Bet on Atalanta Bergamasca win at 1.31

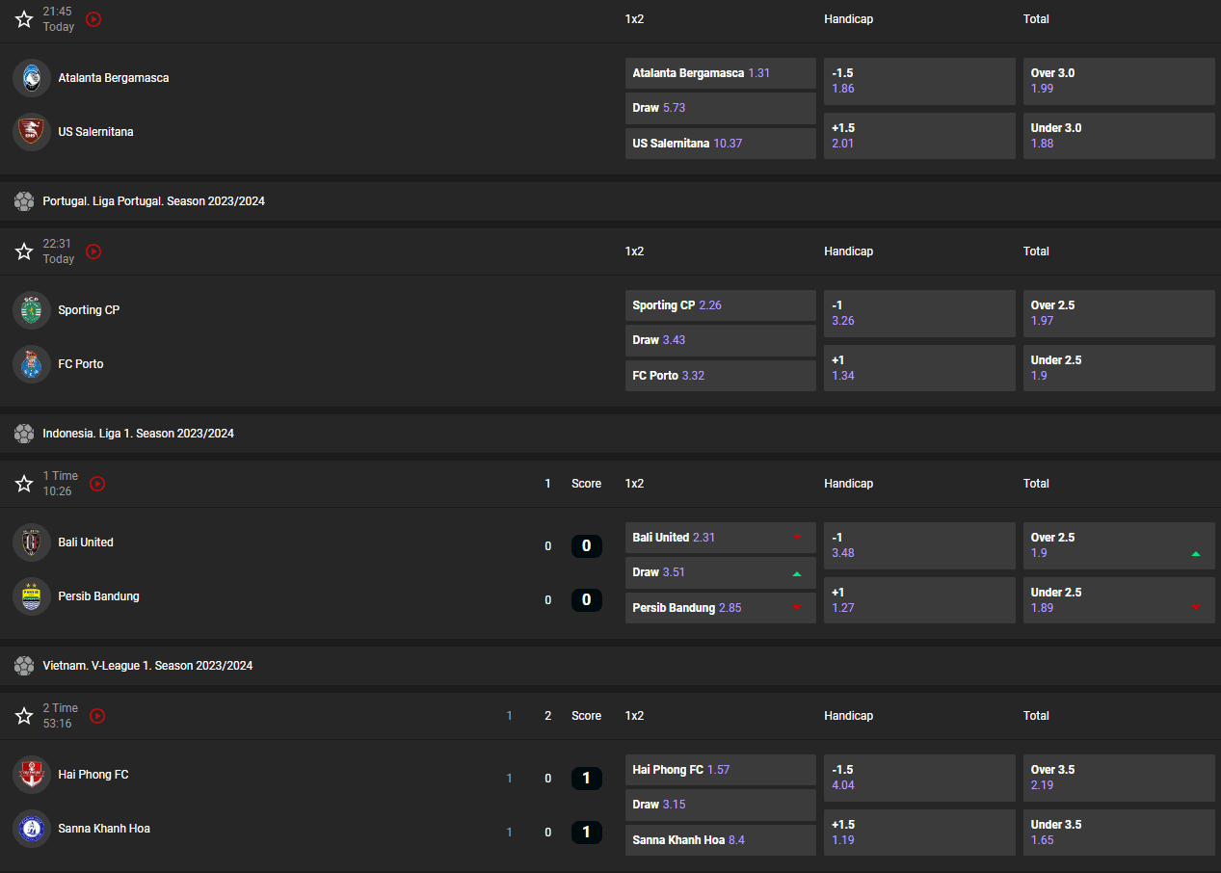[721, 73]
